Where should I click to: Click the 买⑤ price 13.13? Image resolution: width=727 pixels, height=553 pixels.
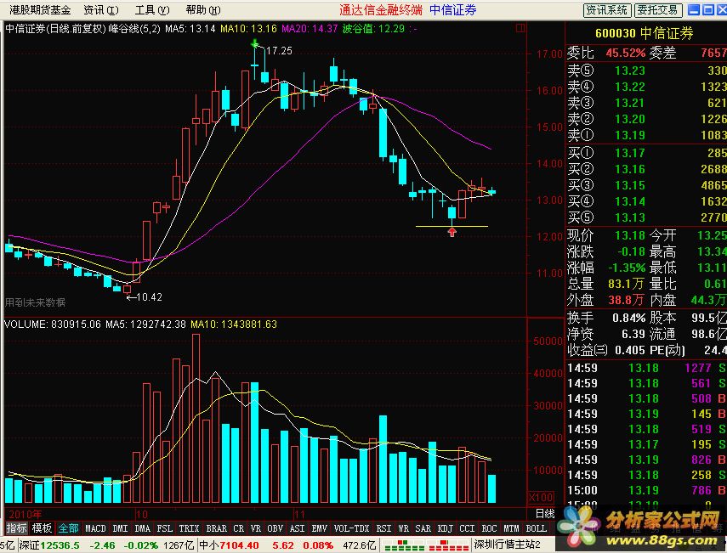tap(629, 217)
